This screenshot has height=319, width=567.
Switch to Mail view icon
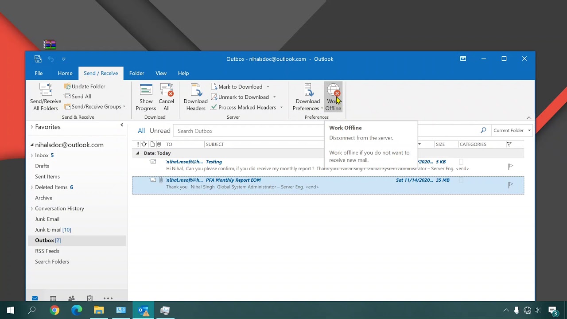[x=35, y=298]
